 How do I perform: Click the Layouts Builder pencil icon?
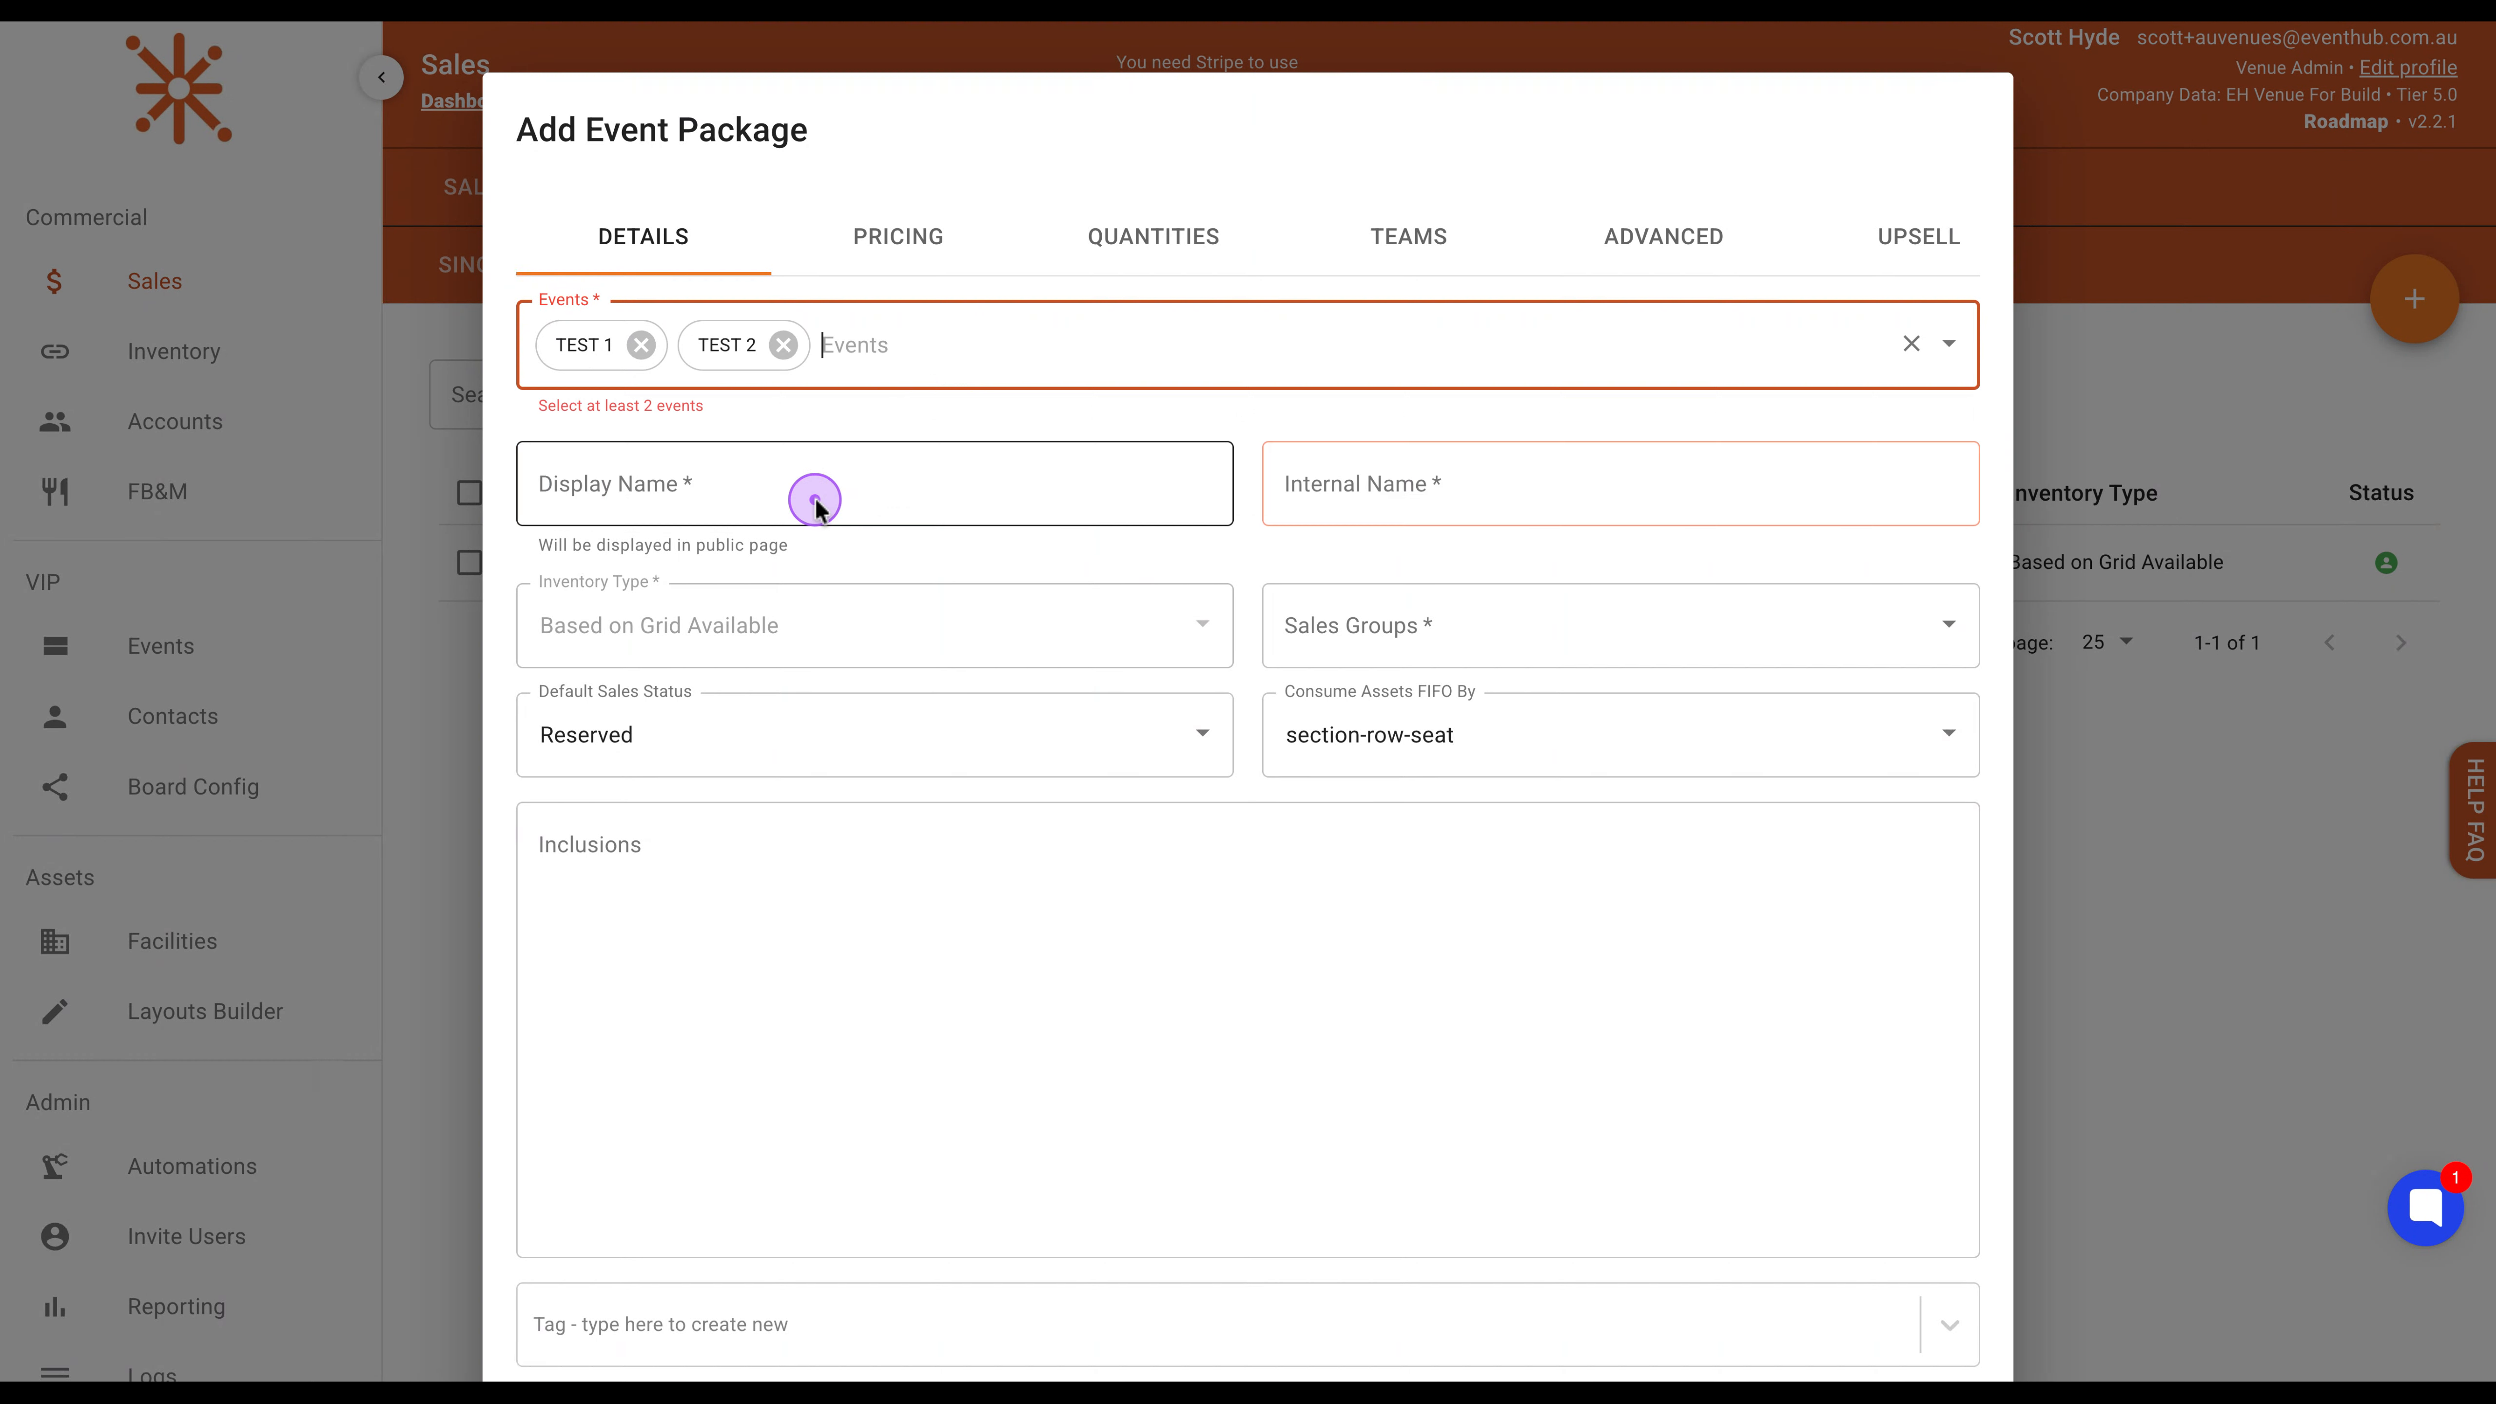pyautogui.click(x=54, y=1012)
